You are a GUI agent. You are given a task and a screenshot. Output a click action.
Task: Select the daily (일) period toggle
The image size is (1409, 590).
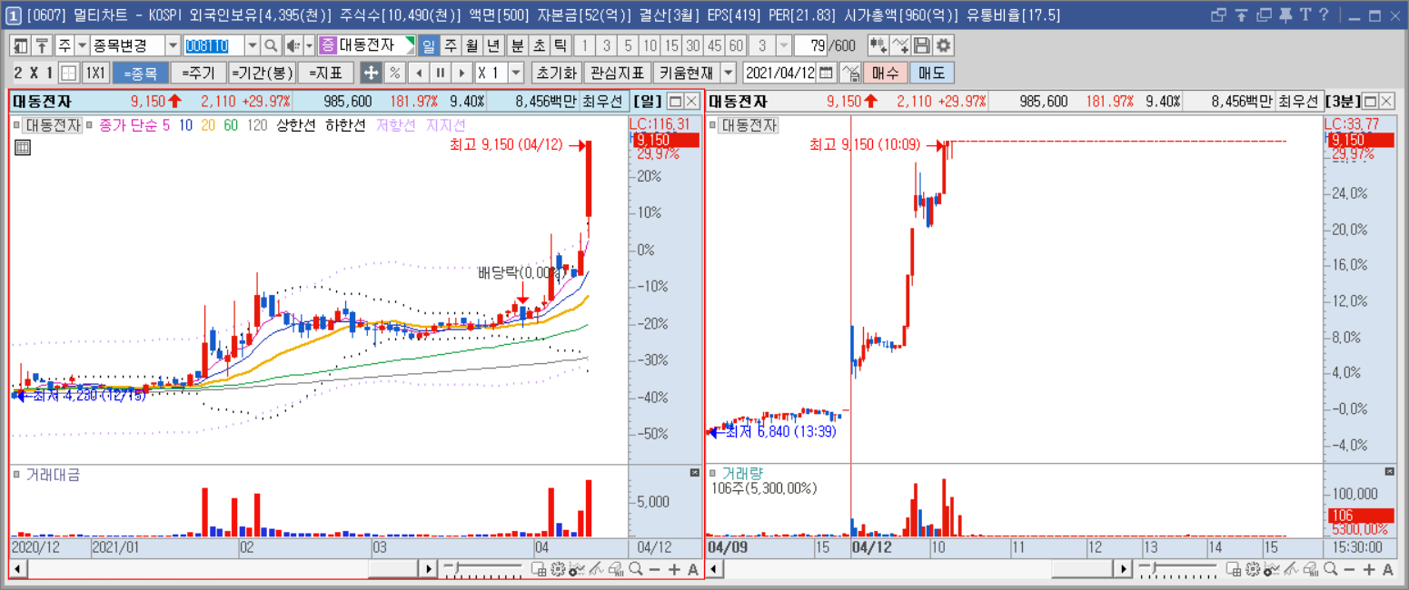pos(428,45)
